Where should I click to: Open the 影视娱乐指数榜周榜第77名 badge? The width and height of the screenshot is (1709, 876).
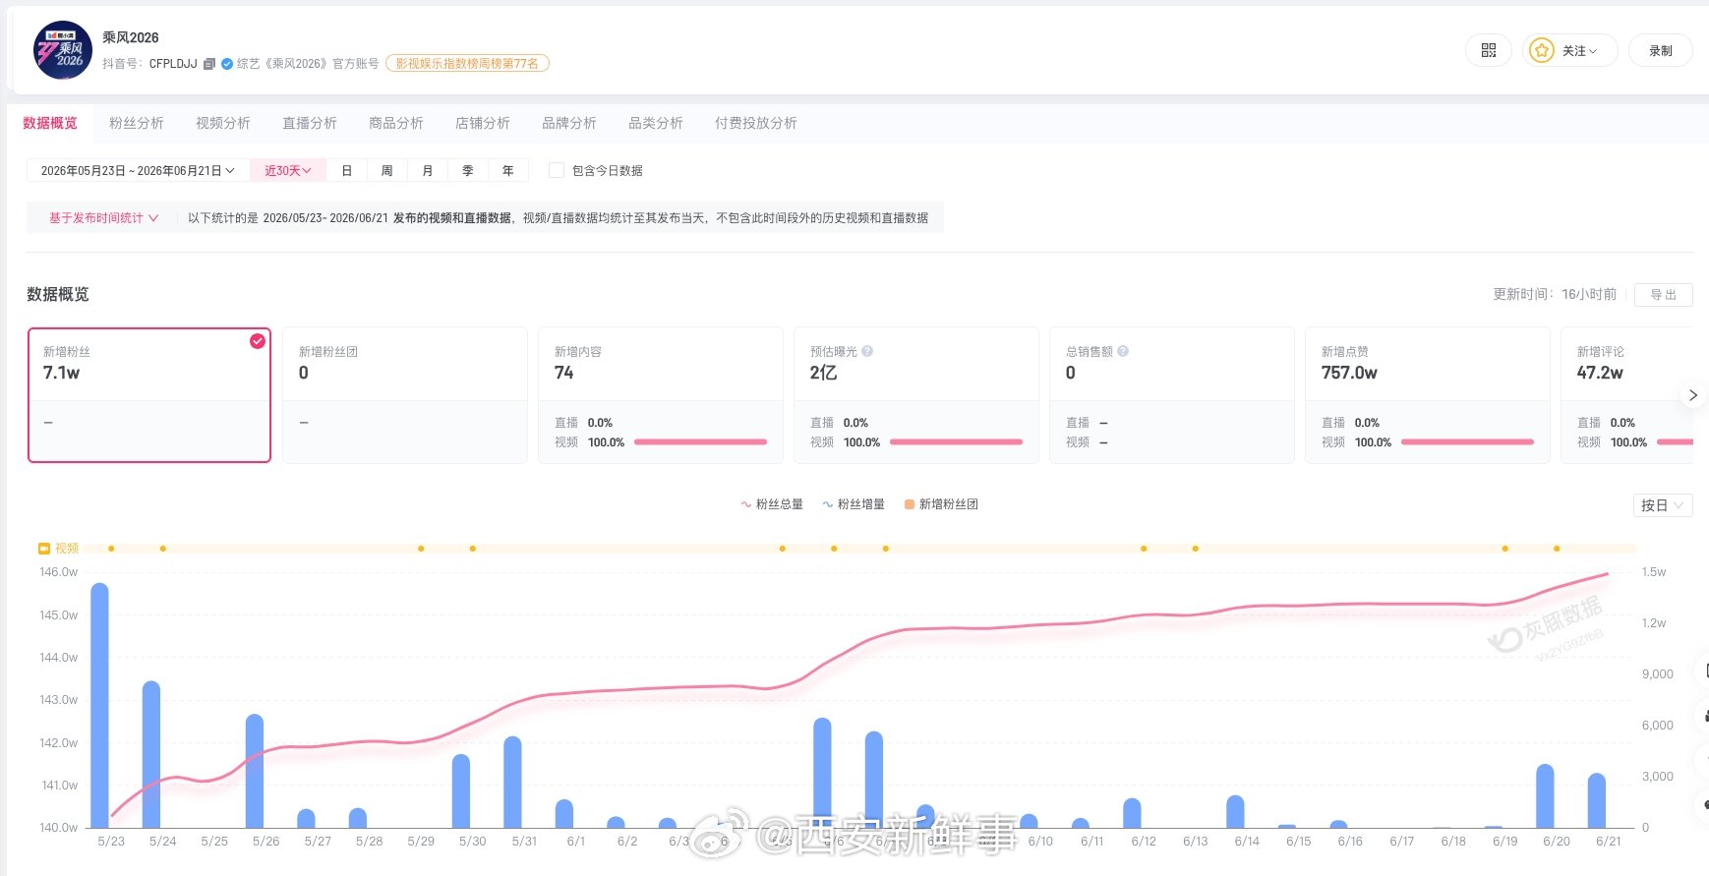[467, 64]
